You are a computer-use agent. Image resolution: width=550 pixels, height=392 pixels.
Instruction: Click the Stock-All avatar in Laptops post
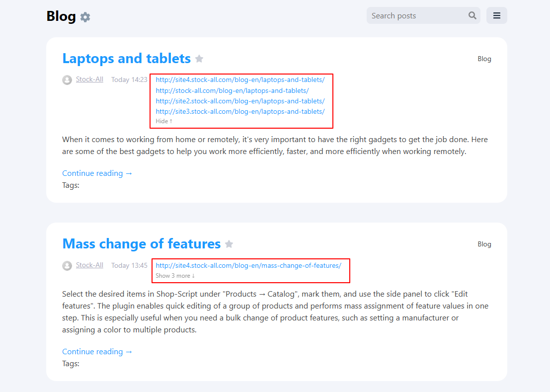[x=67, y=79]
